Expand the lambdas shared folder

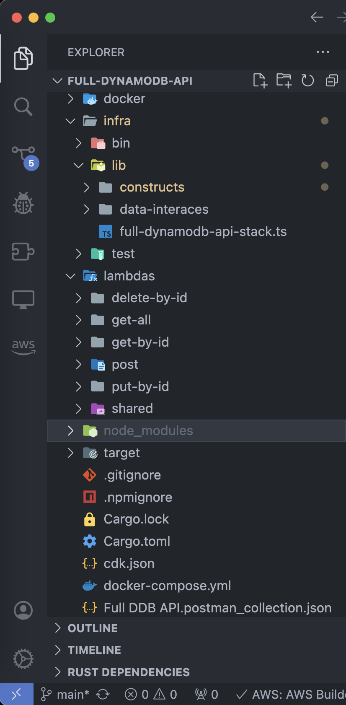coord(131,408)
